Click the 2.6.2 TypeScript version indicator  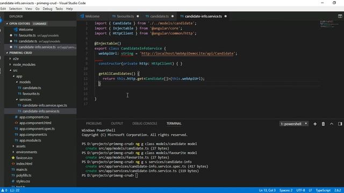338,190
